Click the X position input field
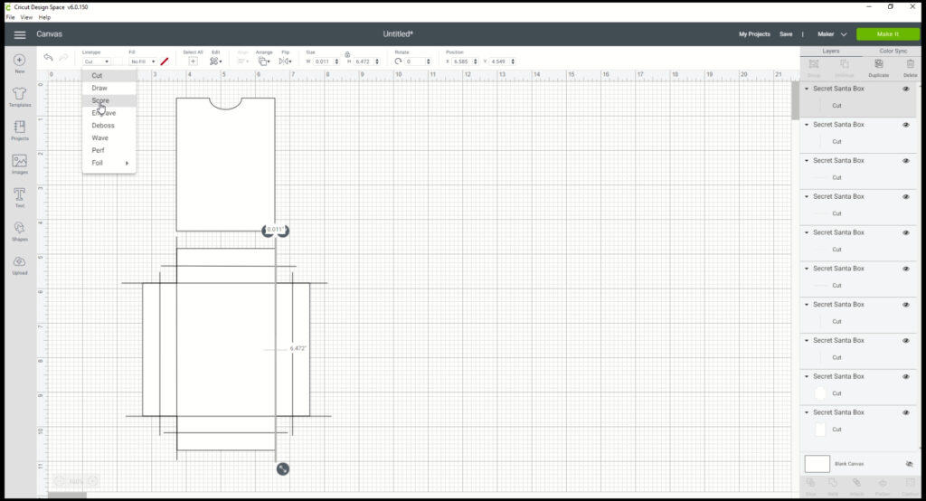 click(462, 61)
